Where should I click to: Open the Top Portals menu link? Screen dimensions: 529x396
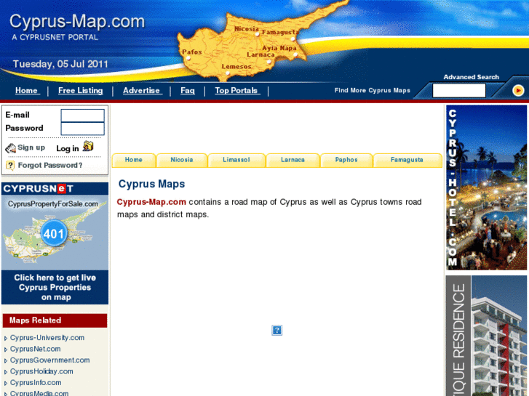coord(237,90)
